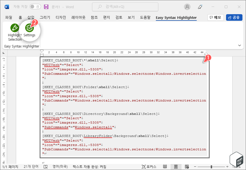Open the user account avatar icon
246x170 pixels.
pos(187,7)
